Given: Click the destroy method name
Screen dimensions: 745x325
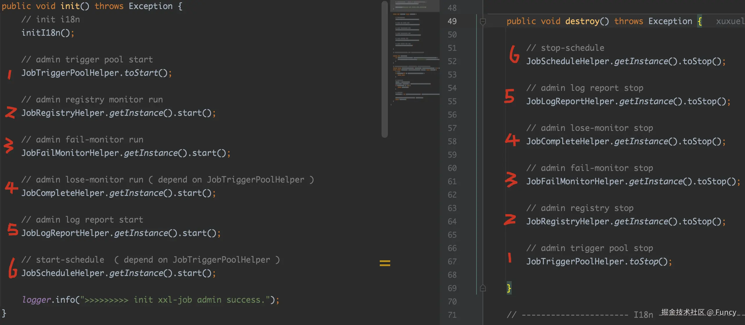Looking at the screenshot, I should (582, 21).
